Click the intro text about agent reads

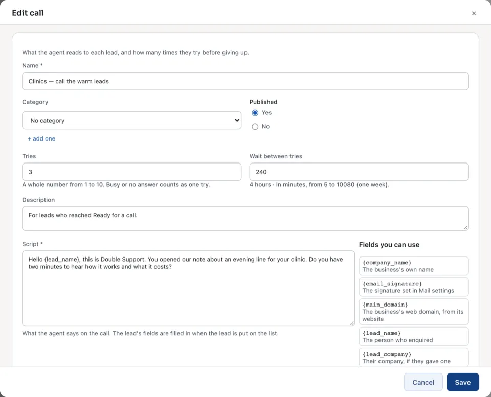tap(136, 52)
